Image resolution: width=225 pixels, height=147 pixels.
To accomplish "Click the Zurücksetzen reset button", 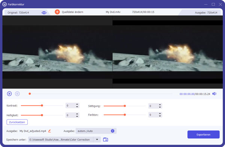I will [x=17, y=122].
